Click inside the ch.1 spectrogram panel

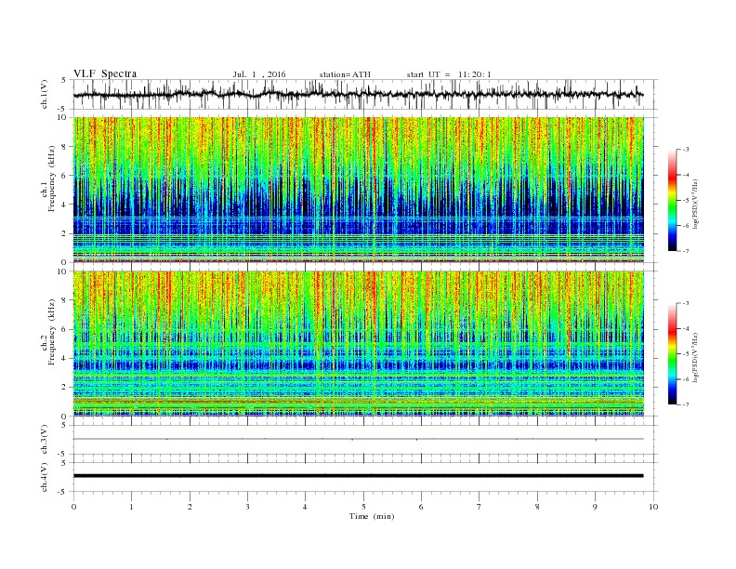click(359, 190)
